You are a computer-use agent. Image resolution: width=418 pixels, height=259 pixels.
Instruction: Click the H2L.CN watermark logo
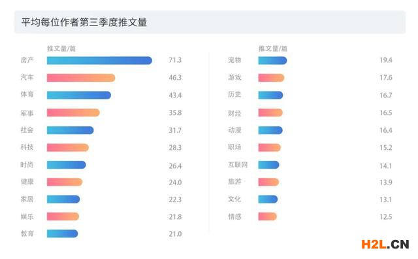385,244
